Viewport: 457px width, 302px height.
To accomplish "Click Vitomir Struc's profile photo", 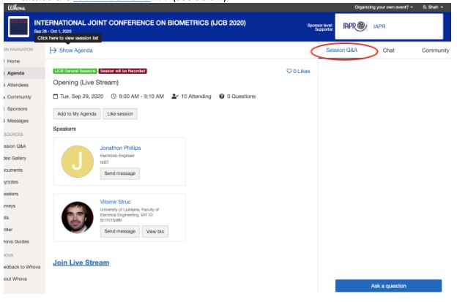I will click(x=77, y=217).
